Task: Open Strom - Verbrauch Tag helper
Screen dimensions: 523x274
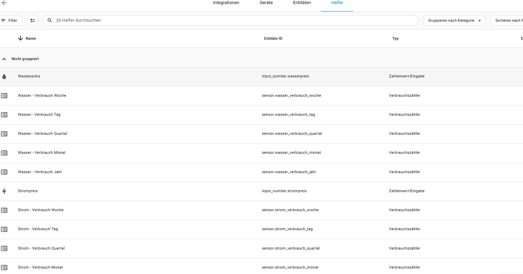Action: pyautogui.click(x=261, y=229)
